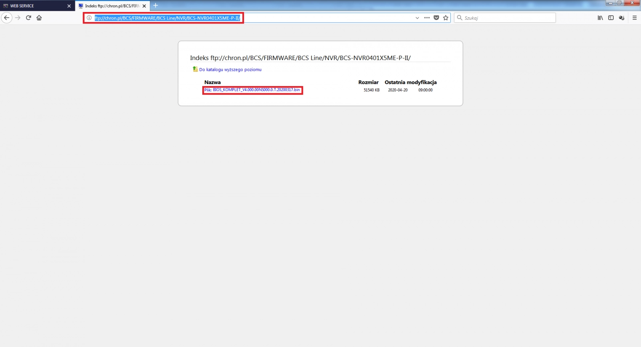The height and width of the screenshot is (347, 641).
Task: Open the Firefox hamburger menu
Action: pos(635,18)
